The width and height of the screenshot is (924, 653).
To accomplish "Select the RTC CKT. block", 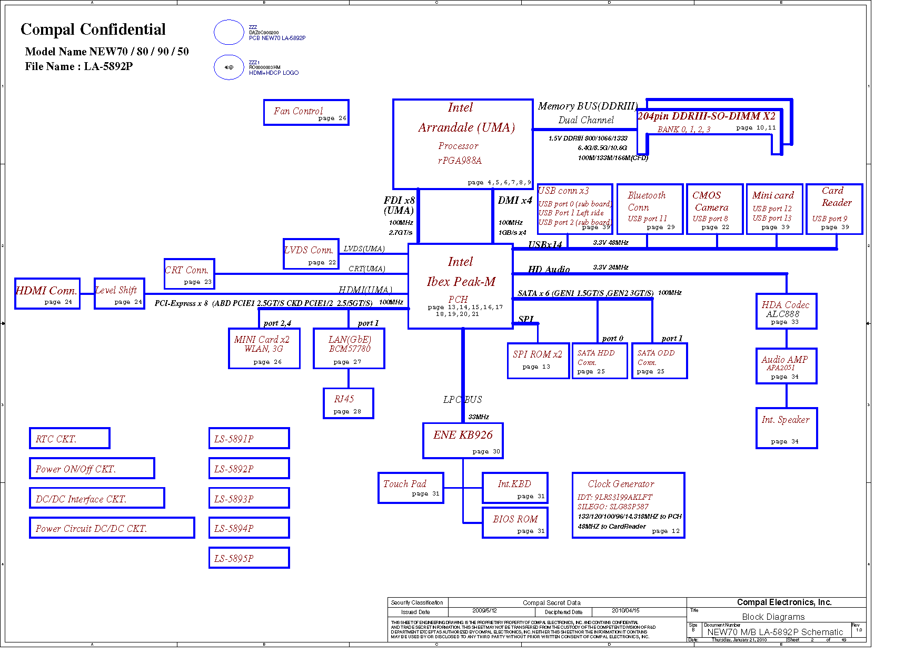I will (x=69, y=438).
